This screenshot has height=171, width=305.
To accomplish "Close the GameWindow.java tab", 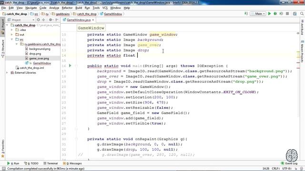I will tap(93, 20).
